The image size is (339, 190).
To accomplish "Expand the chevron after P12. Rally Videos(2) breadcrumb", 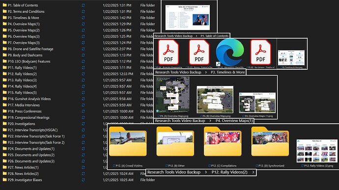I will pyautogui.click(x=253, y=172).
